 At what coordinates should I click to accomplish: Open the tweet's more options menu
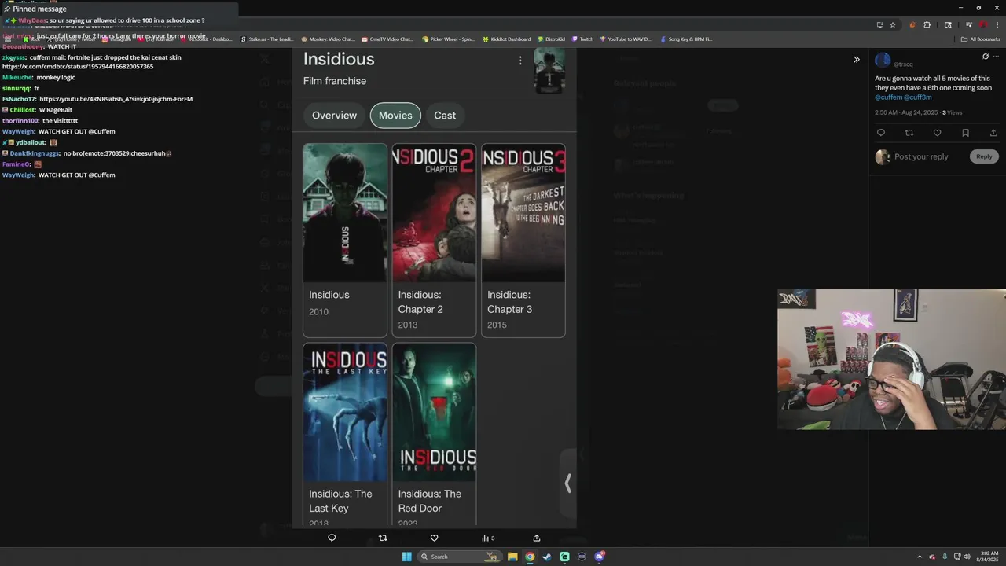tap(997, 57)
